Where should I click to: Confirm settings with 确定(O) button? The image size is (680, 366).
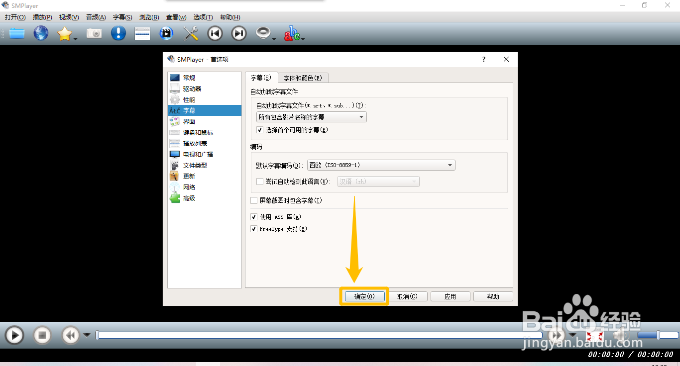tap(364, 296)
